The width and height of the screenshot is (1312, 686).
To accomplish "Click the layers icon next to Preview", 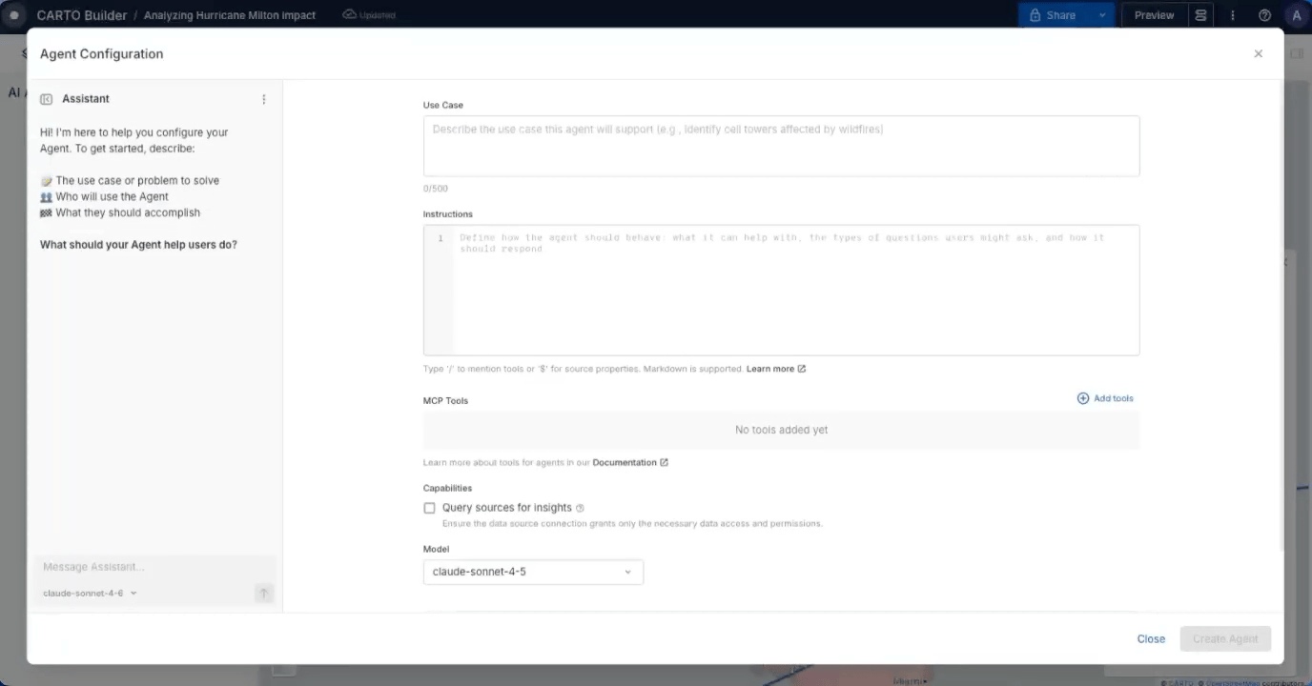I will click(x=1200, y=14).
